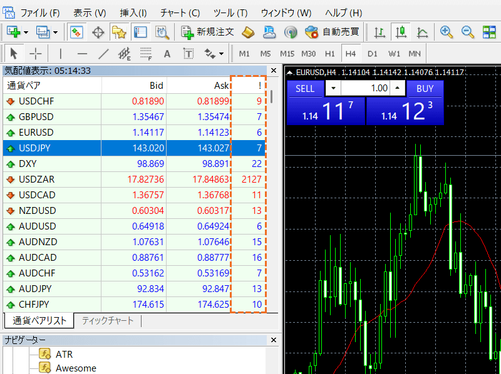Open the チャート (C) menu
The image size is (501, 374).
pos(180,13)
